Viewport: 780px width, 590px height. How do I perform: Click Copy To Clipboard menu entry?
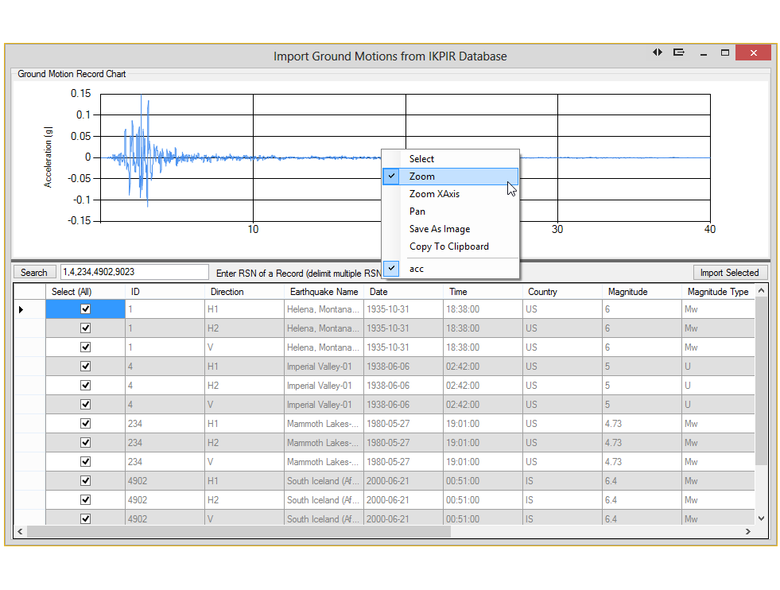pyautogui.click(x=448, y=246)
